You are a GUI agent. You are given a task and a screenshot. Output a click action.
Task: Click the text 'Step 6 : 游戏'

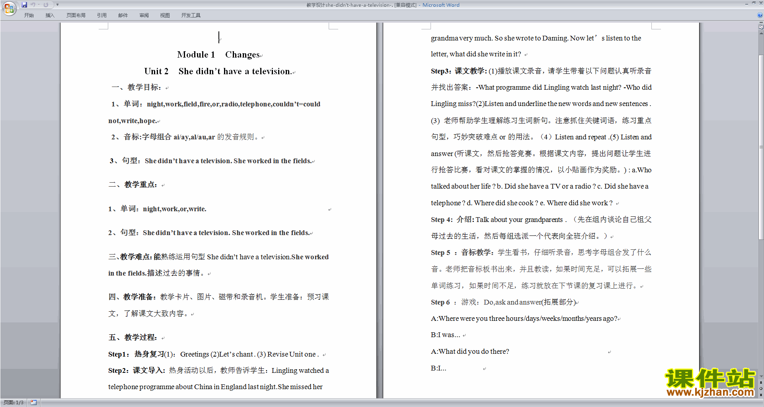455,302
